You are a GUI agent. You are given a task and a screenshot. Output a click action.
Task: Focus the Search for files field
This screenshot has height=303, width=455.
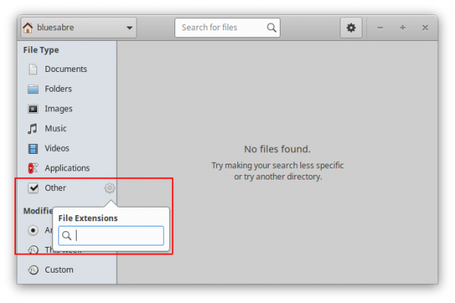pyautogui.click(x=227, y=28)
